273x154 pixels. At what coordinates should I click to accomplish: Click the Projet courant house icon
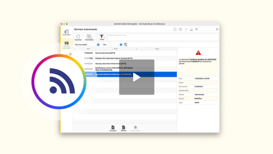click(135, 127)
